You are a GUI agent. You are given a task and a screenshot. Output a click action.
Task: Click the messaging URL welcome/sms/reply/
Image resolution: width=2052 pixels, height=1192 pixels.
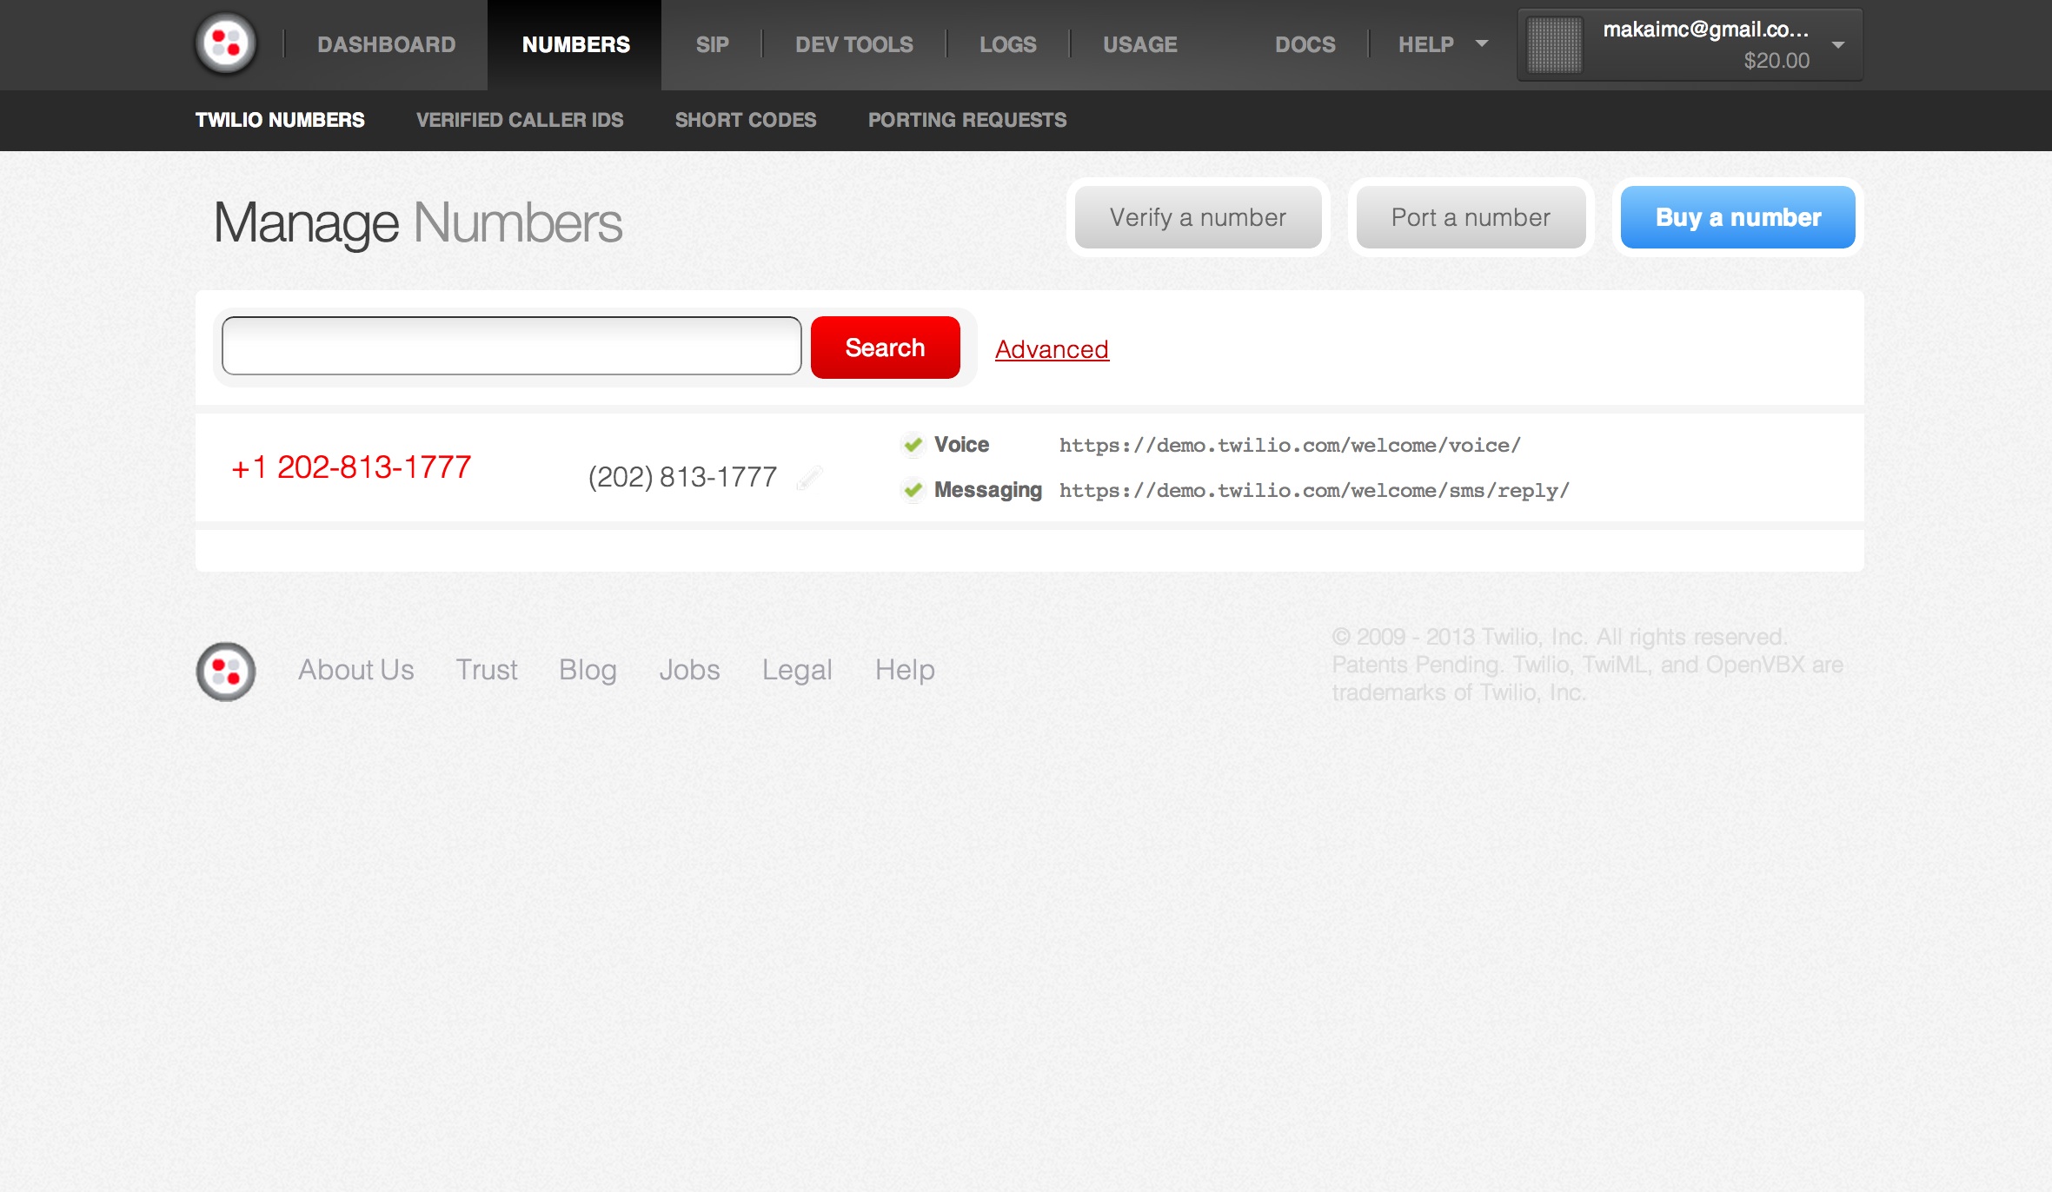(1314, 491)
